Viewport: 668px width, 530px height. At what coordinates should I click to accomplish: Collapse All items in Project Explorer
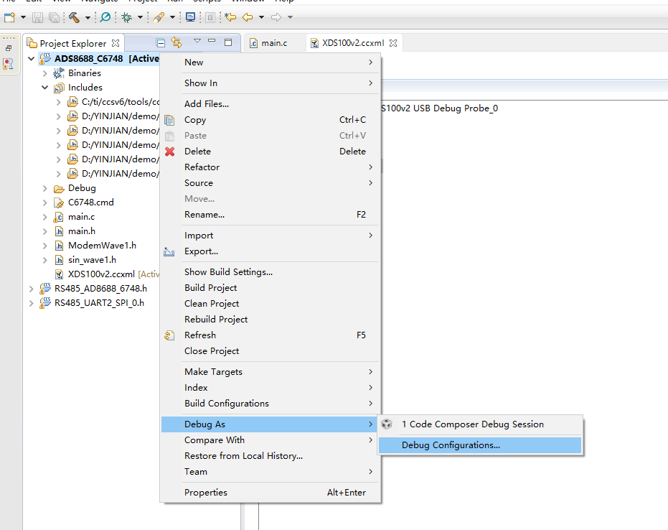pos(160,42)
